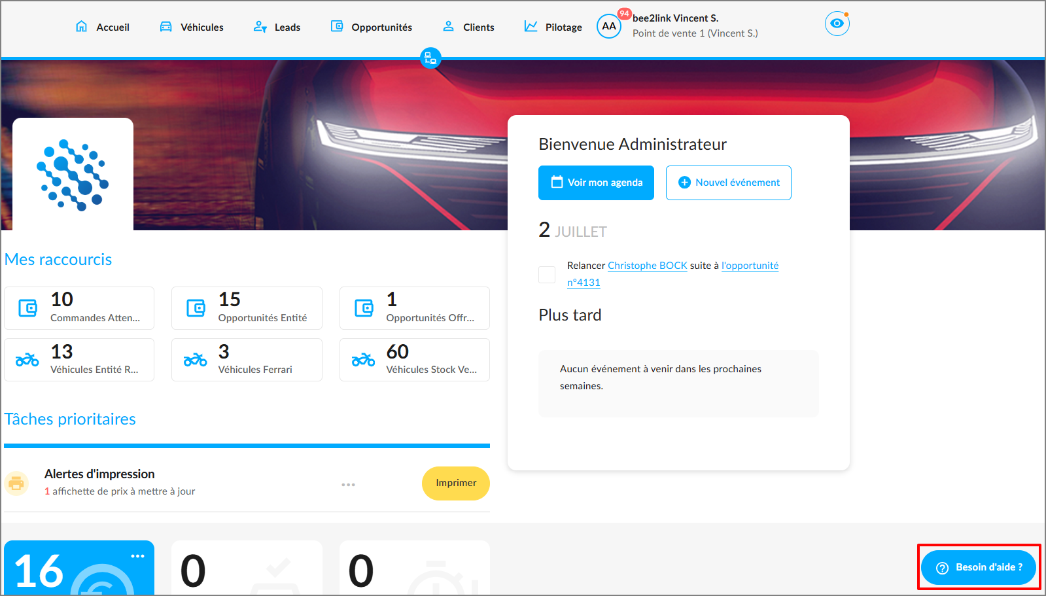Click the eye icon in the header

pos(837,24)
